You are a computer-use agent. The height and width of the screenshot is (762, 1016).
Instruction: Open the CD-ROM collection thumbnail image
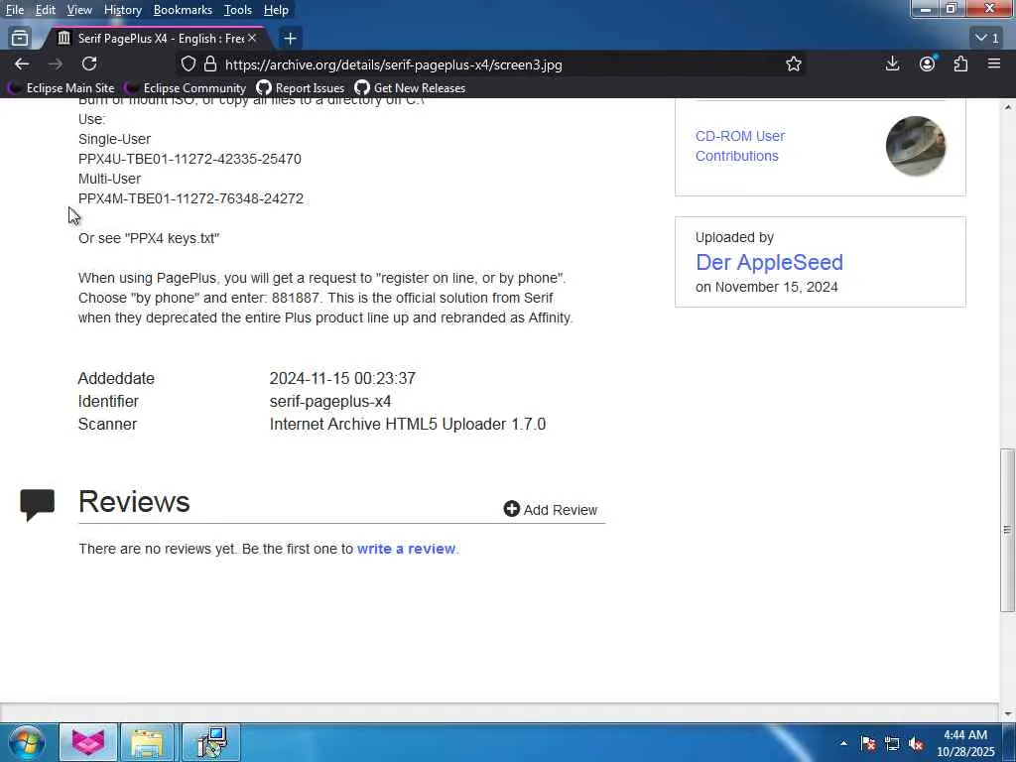click(x=916, y=146)
